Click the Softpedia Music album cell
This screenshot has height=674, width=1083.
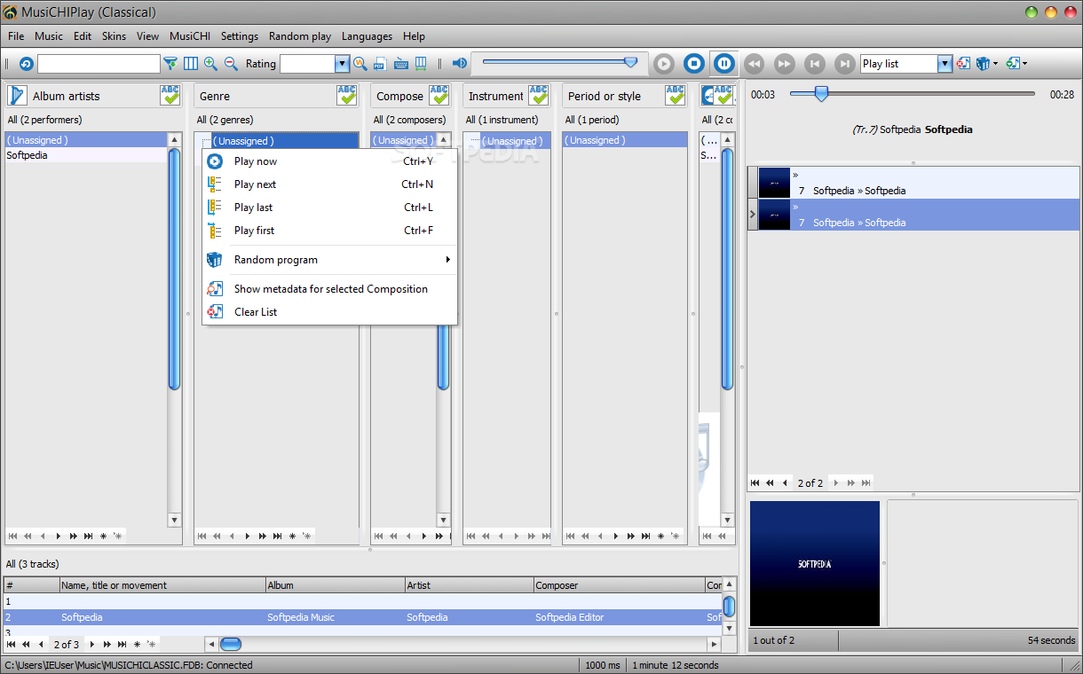point(336,617)
